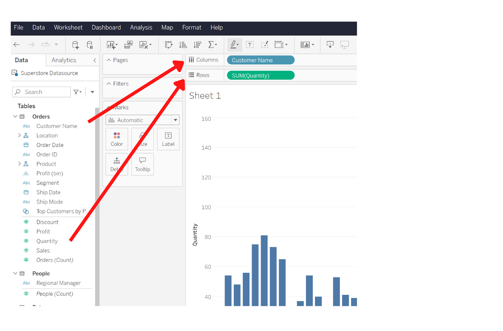Select the Sales measure
This screenshot has height=331, width=503.
[x=43, y=251]
